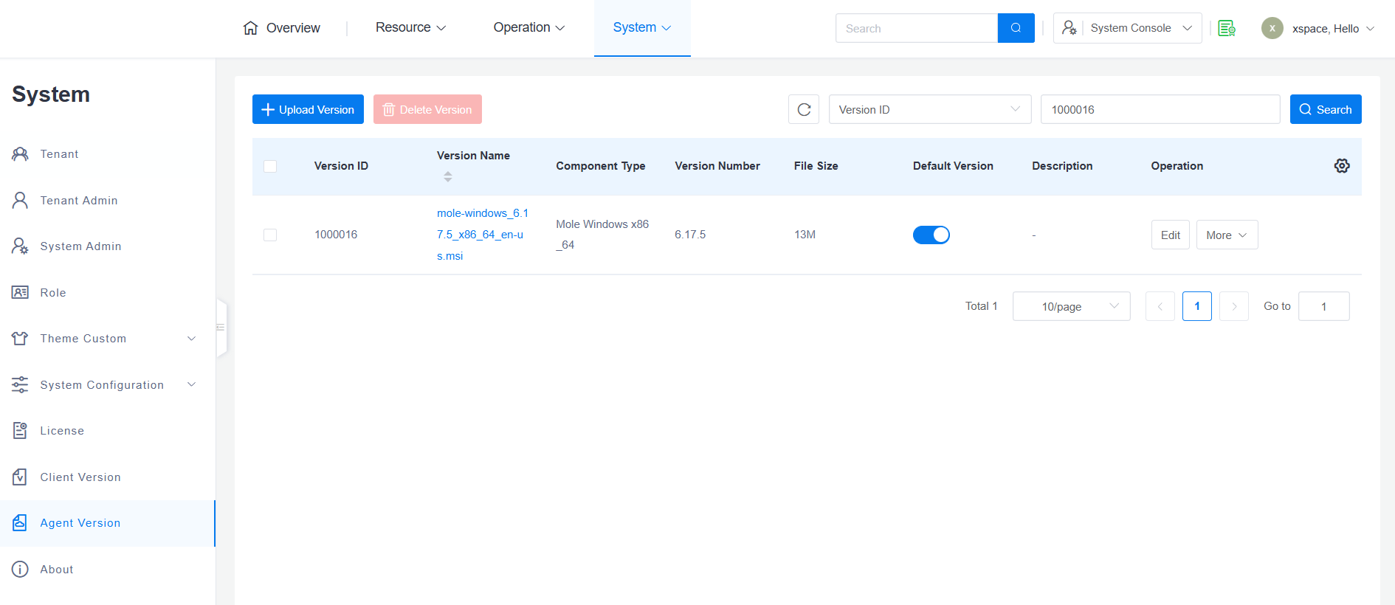Screen dimensions: 1395x605
Task: Expand the More dropdown in Operation column
Action: (1227, 235)
